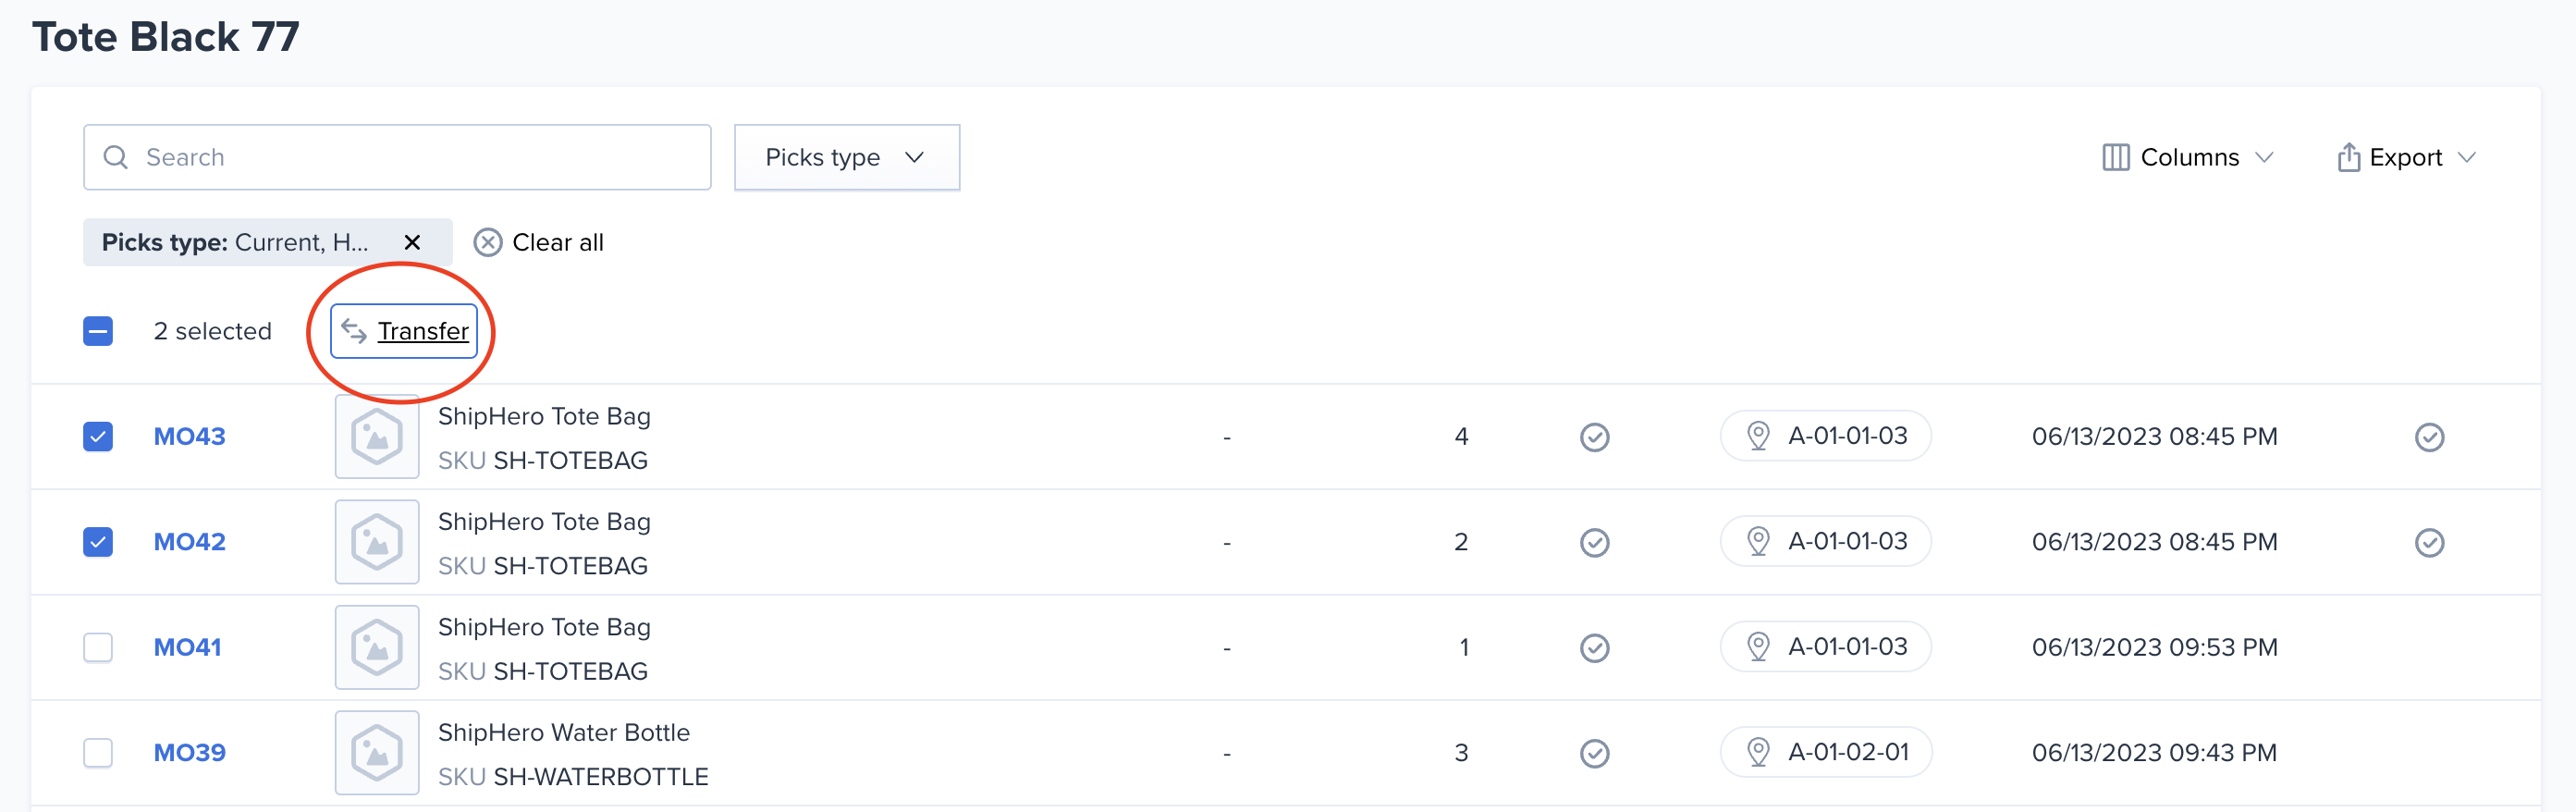Viewport: 2576px width, 812px height.
Task: Open MO39 Water Bottle image placeholder
Action: coord(377,753)
